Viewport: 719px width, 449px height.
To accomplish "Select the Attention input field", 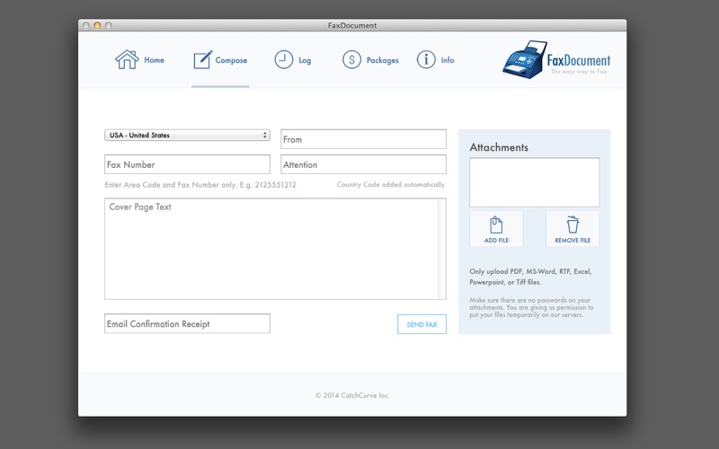I will pyautogui.click(x=363, y=164).
